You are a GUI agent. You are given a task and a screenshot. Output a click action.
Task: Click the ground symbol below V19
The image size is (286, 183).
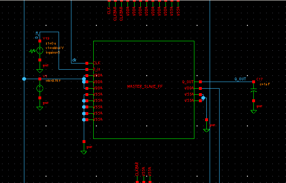tap(40, 71)
